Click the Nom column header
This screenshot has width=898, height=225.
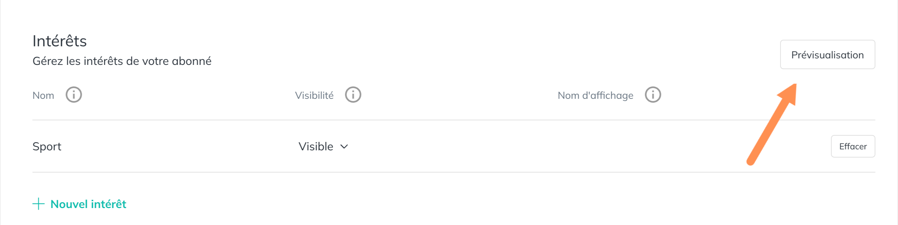coord(43,95)
